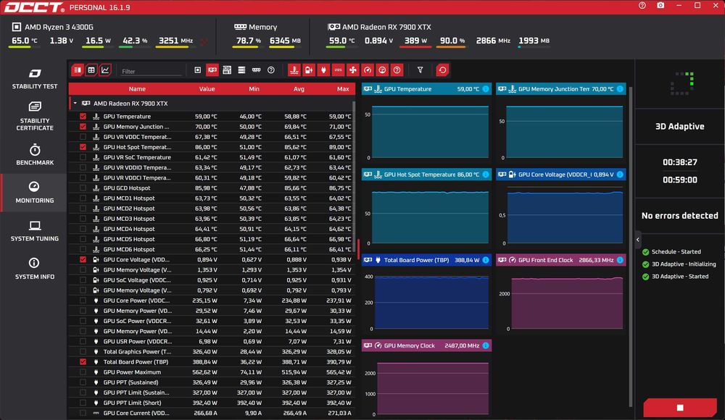Sort by Value column header

207,89
